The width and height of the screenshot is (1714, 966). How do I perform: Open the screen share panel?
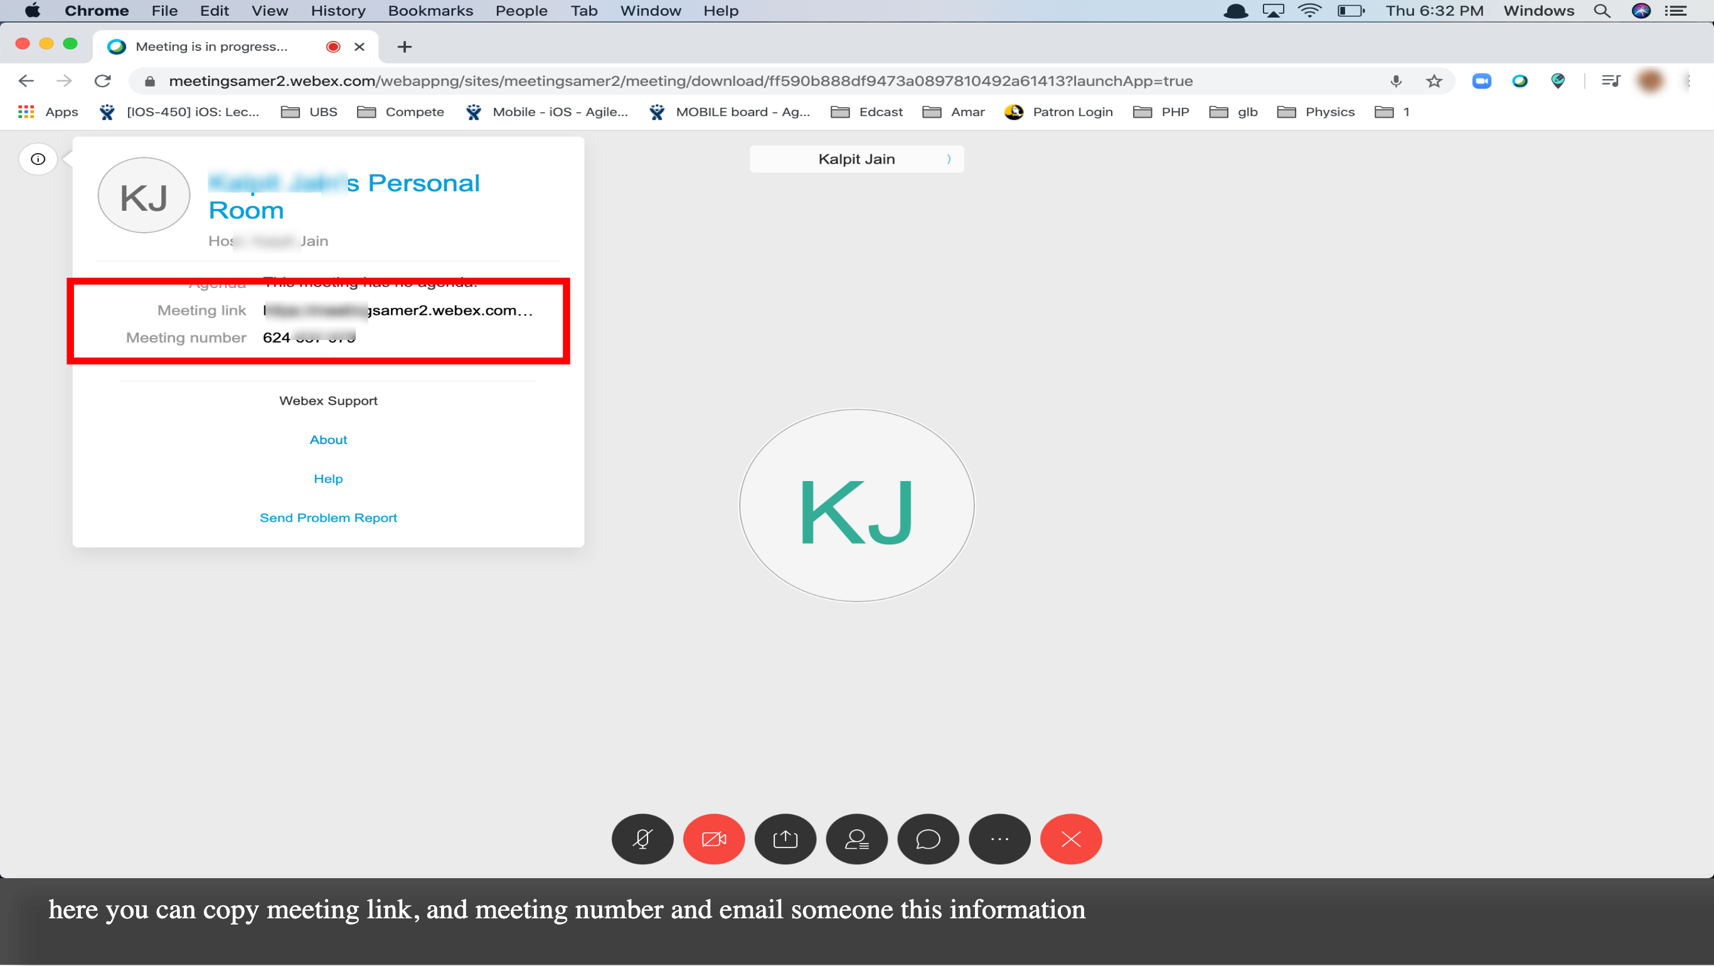click(x=785, y=839)
